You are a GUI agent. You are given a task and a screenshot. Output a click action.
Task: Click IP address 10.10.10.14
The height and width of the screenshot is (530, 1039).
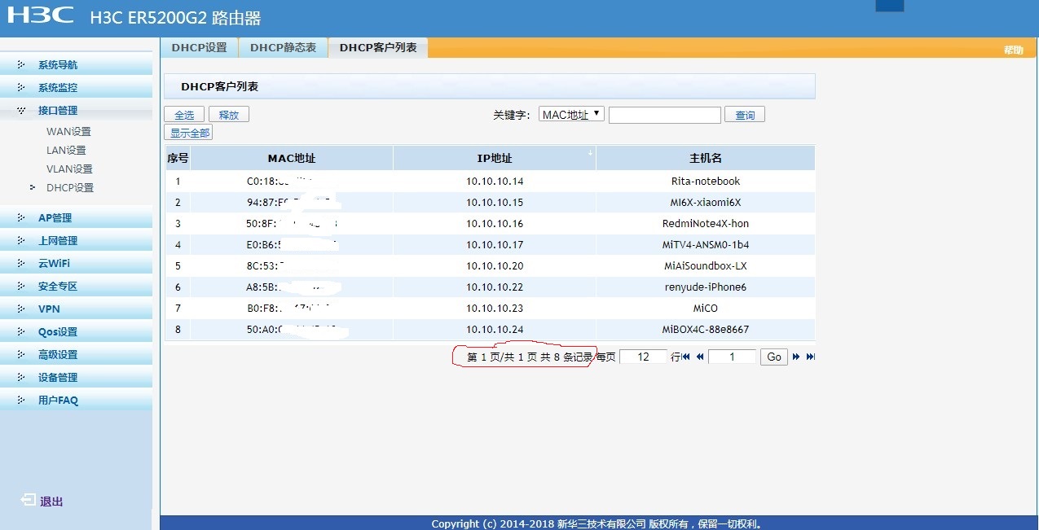coord(495,182)
